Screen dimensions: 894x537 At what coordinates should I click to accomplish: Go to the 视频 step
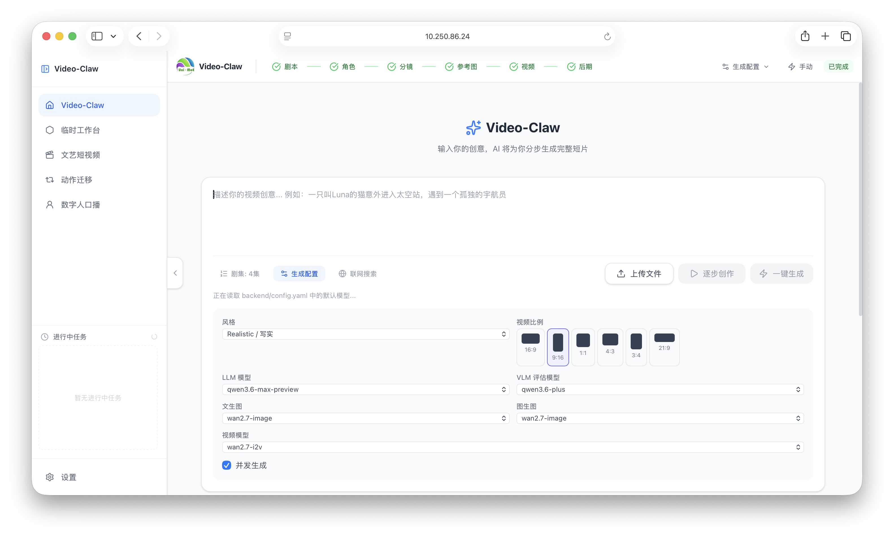click(x=522, y=67)
